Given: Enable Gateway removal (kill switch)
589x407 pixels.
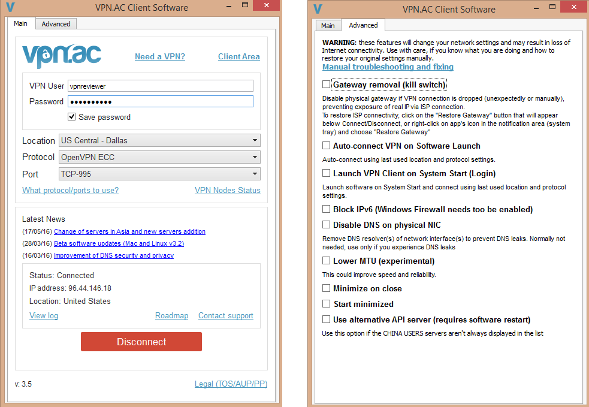Looking at the screenshot, I should click(x=327, y=85).
